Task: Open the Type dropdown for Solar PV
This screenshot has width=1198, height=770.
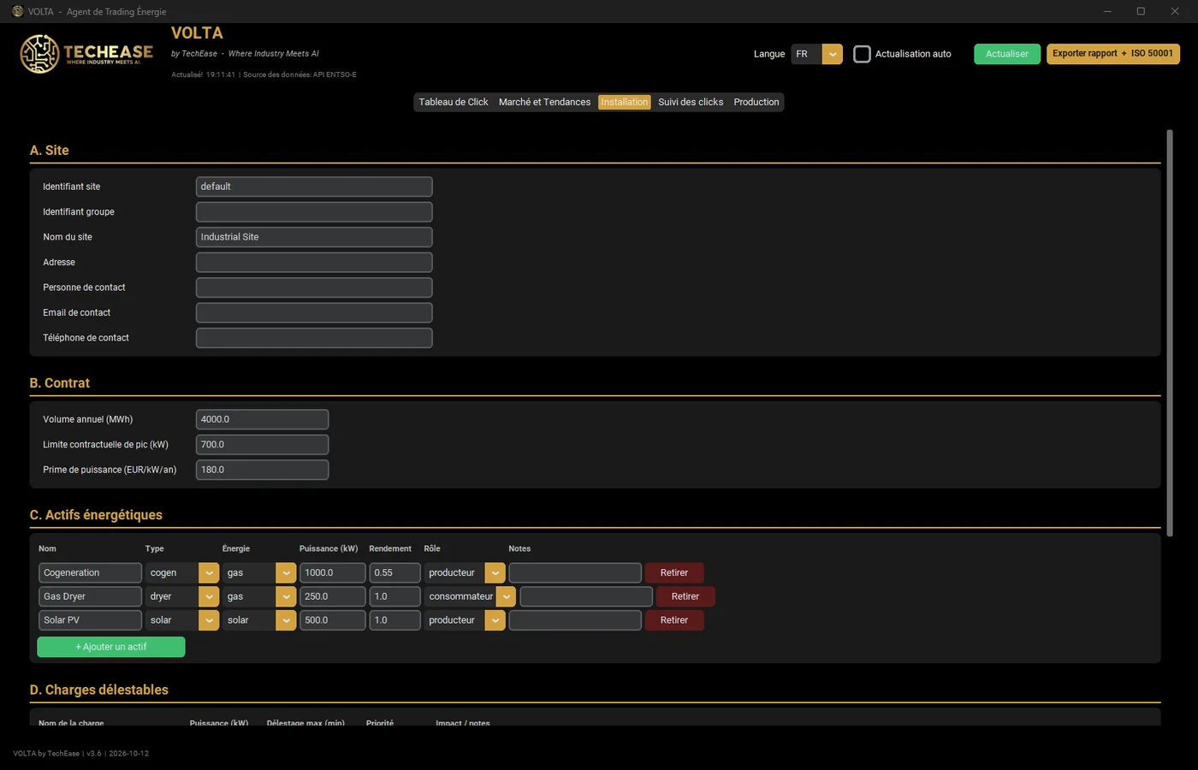Action: click(182, 620)
